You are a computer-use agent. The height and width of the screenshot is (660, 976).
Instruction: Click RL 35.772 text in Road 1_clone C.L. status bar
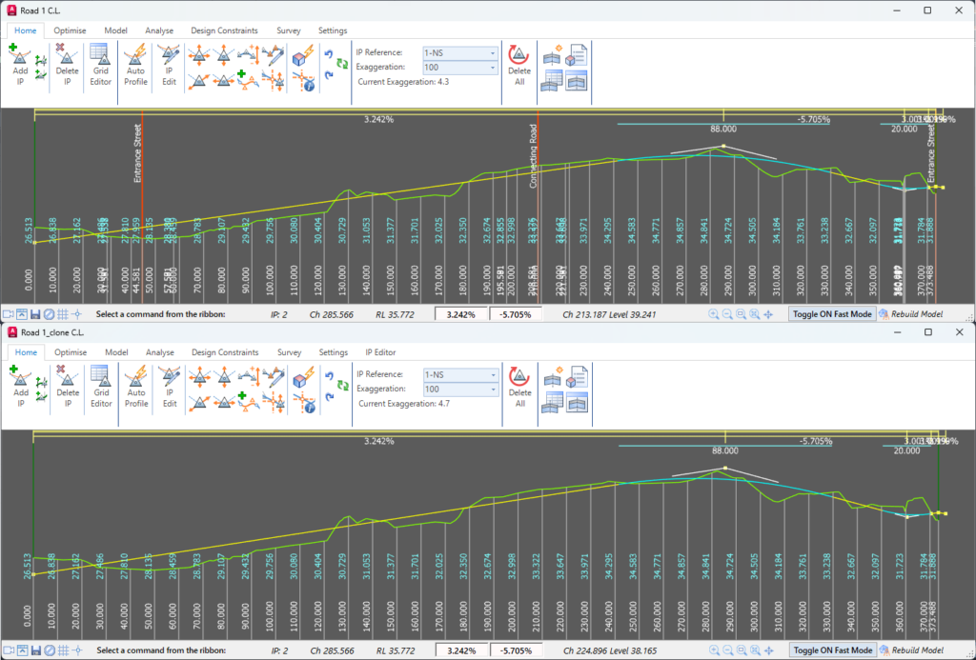pyautogui.click(x=396, y=650)
